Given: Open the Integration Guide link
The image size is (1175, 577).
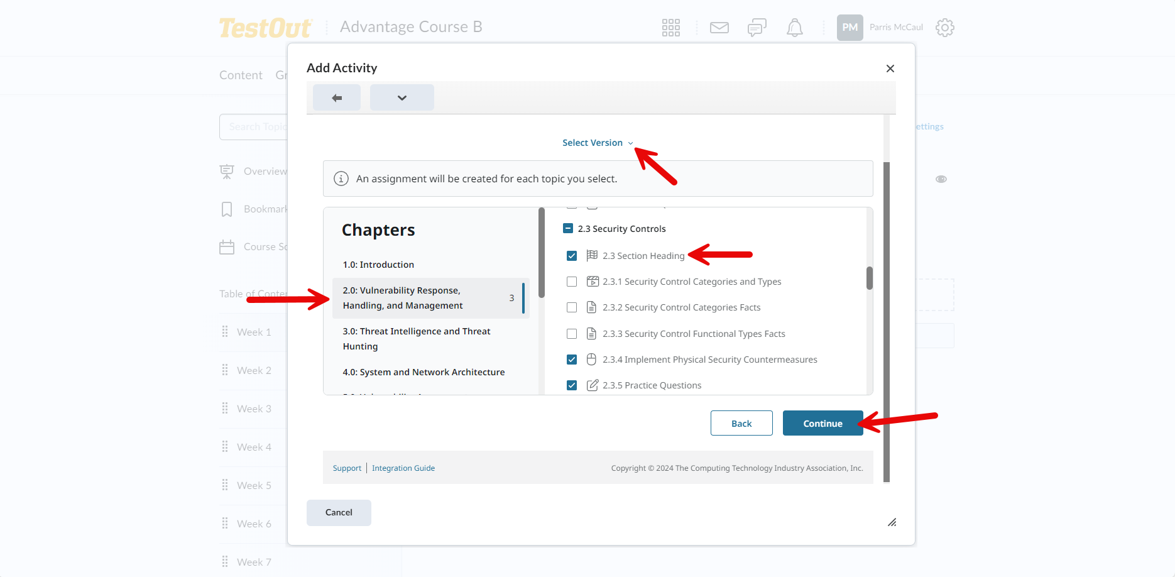Looking at the screenshot, I should [x=403, y=468].
